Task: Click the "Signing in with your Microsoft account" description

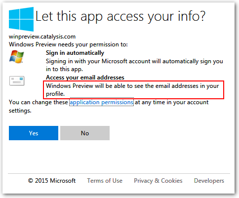Action: point(134,65)
